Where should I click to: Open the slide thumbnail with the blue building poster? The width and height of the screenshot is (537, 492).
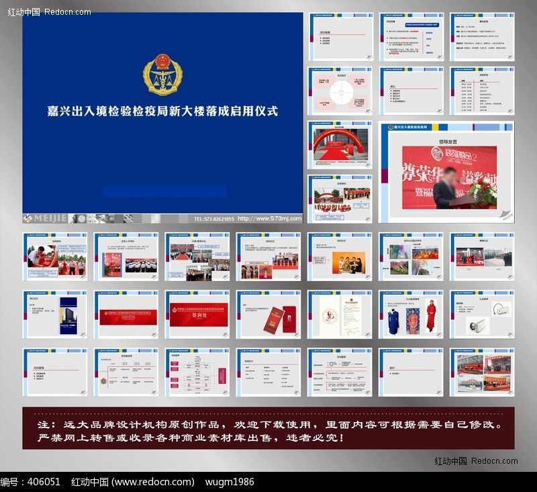tap(55, 315)
